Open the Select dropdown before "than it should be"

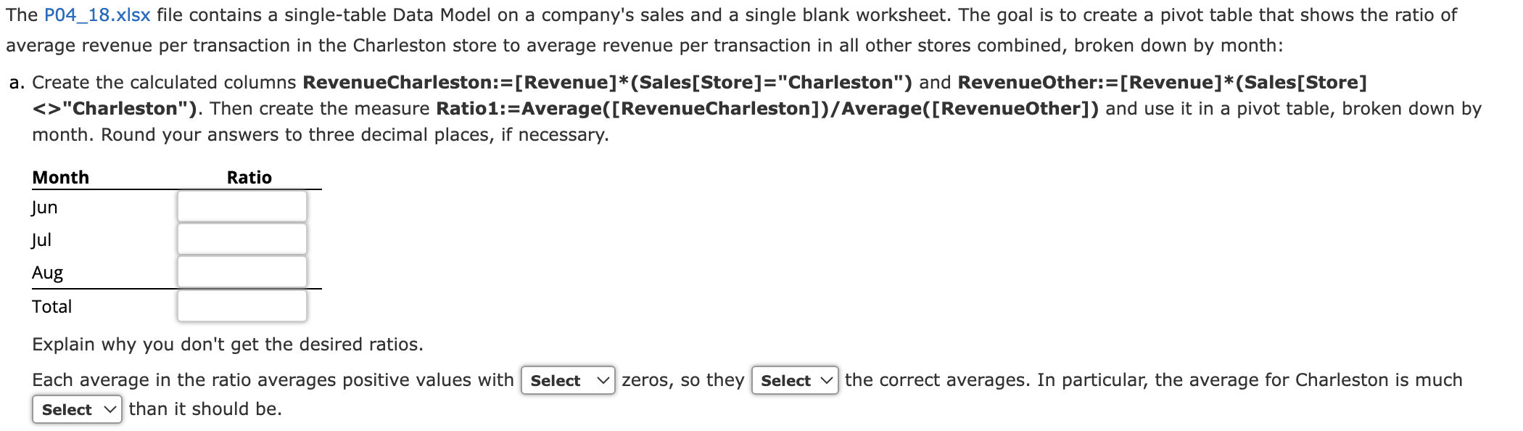coord(77,409)
